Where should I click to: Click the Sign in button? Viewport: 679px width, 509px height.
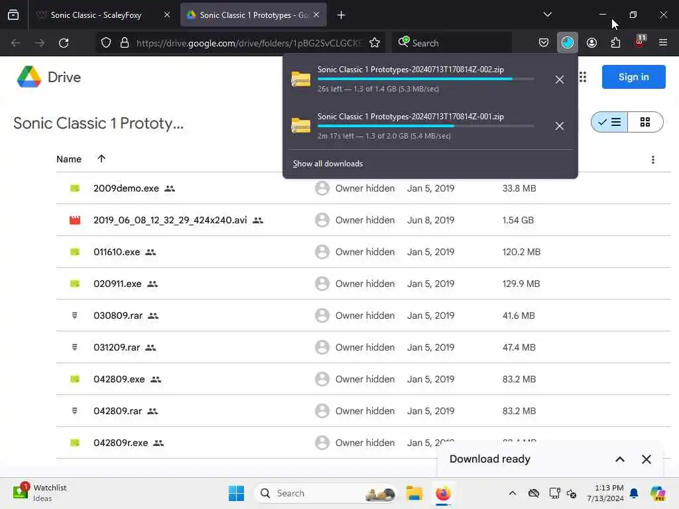coord(633,77)
